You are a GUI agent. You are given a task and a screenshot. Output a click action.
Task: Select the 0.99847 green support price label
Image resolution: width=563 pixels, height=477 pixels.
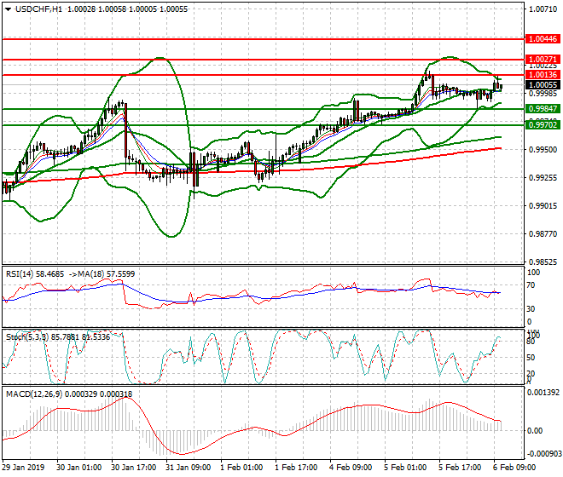543,109
